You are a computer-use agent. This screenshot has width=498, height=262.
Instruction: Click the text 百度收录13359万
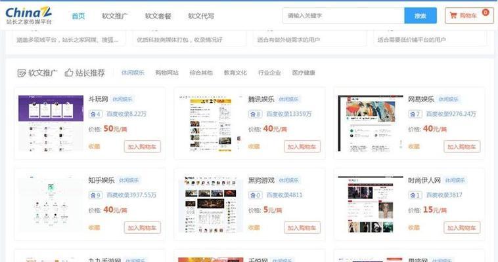coord(289,114)
